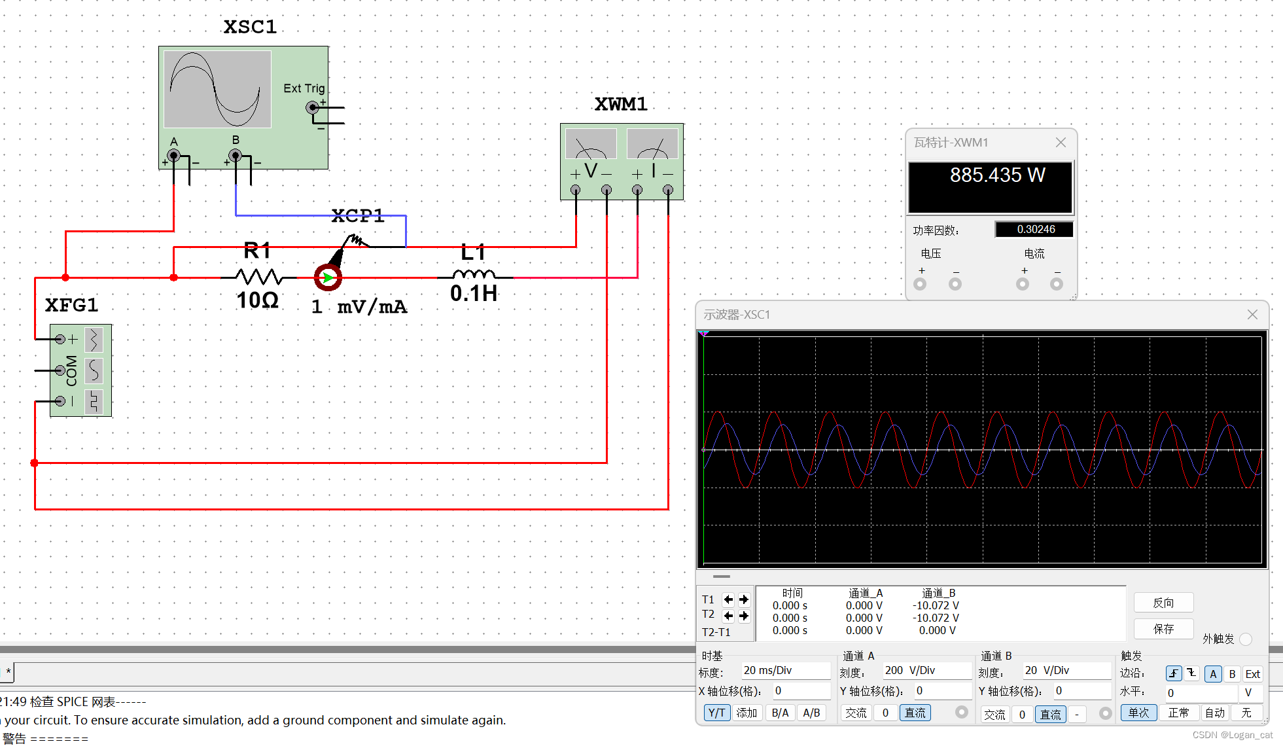Move T1 cursor right with arrow
Screen dimensions: 1283x746
click(x=744, y=599)
